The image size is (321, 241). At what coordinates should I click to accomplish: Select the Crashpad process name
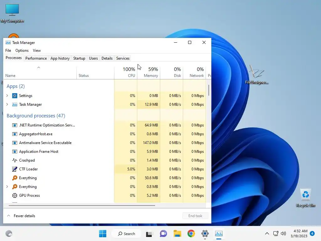tap(27, 160)
